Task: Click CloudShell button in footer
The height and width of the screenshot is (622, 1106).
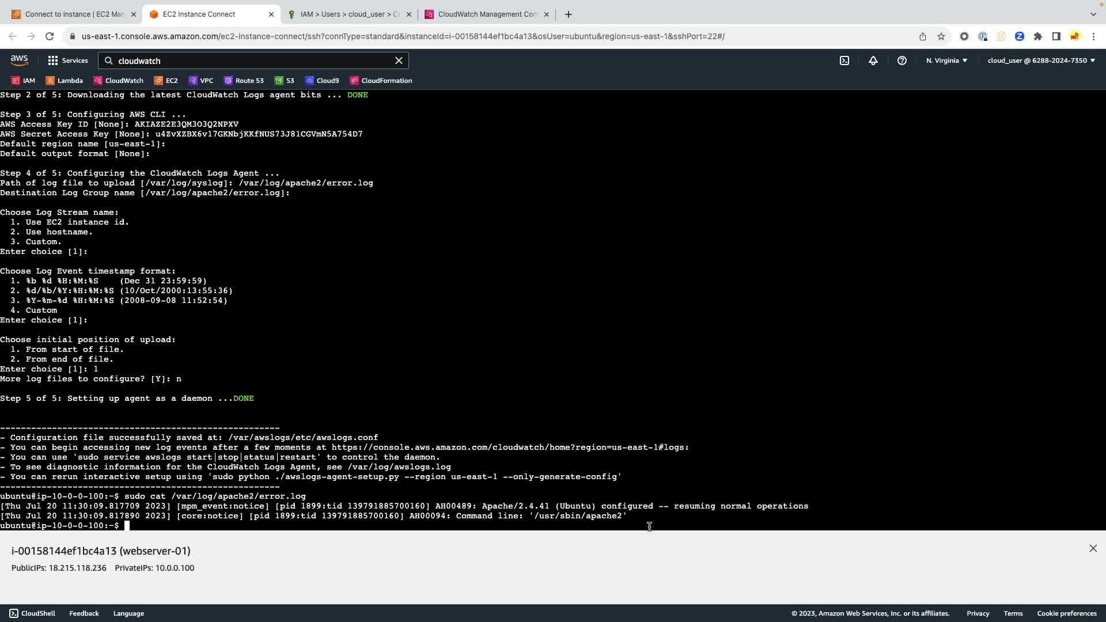Action: (x=32, y=613)
